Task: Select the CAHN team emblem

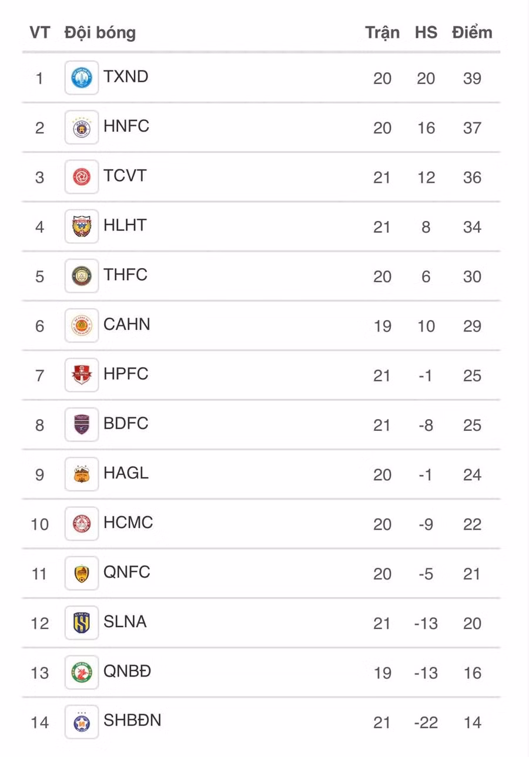Action: click(x=82, y=326)
